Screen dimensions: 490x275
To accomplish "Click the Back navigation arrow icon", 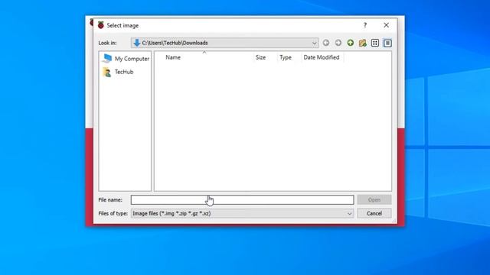I will coord(325,43).
